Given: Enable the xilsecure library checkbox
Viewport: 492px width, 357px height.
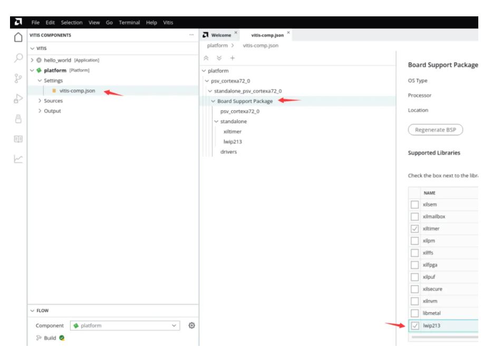Looking at the screenshot, I should pyautogui.click(x=414, y=289).
